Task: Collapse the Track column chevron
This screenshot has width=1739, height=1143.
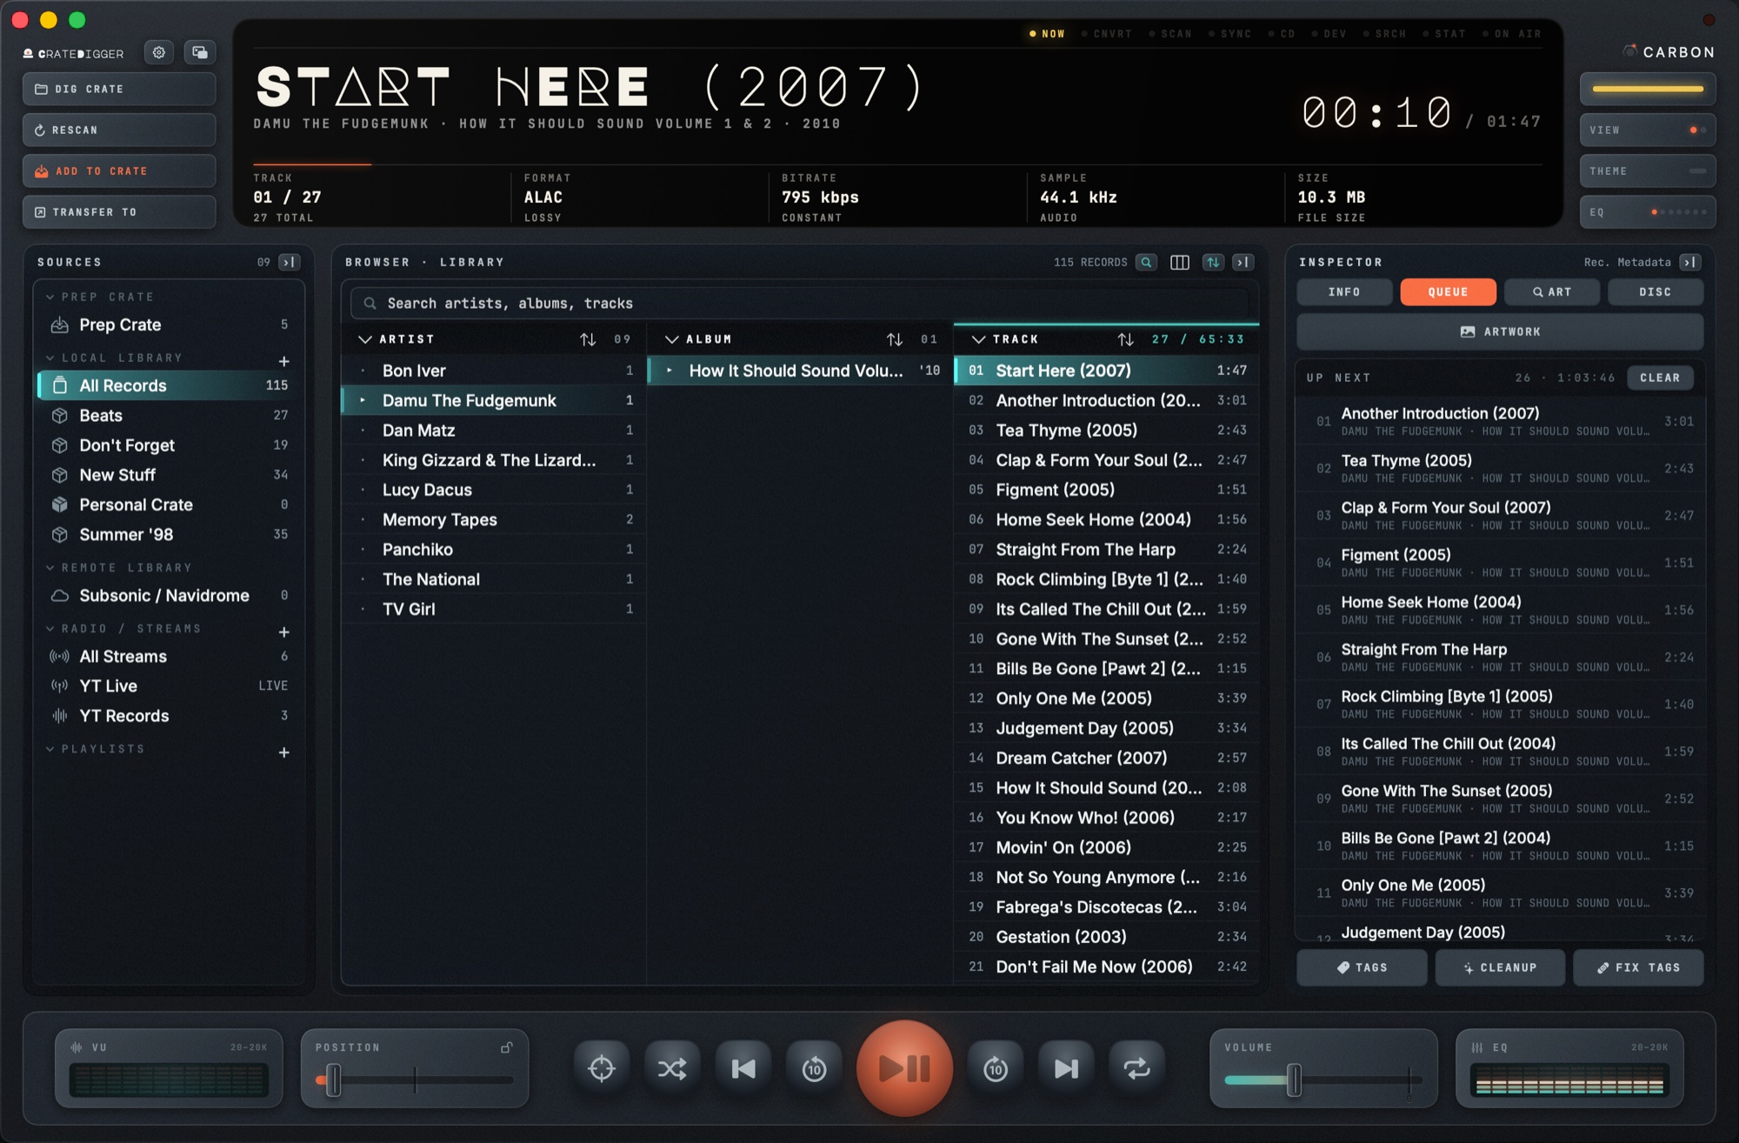Action: [979, 340]
